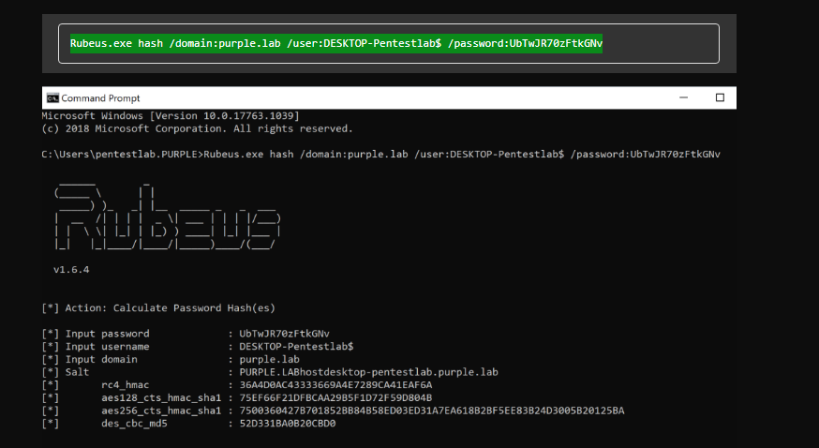Click the Input domain value purple.lab

coord(270,360)
